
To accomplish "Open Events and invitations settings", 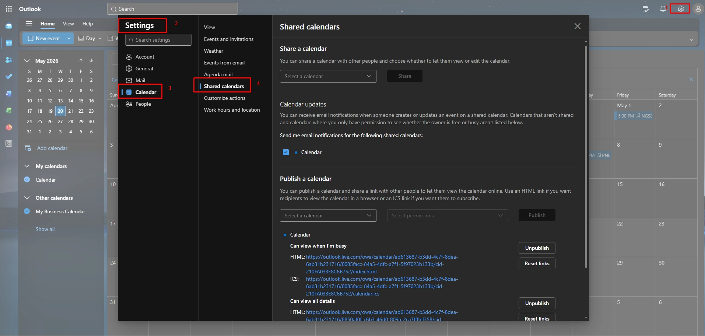I will point(229,39).
